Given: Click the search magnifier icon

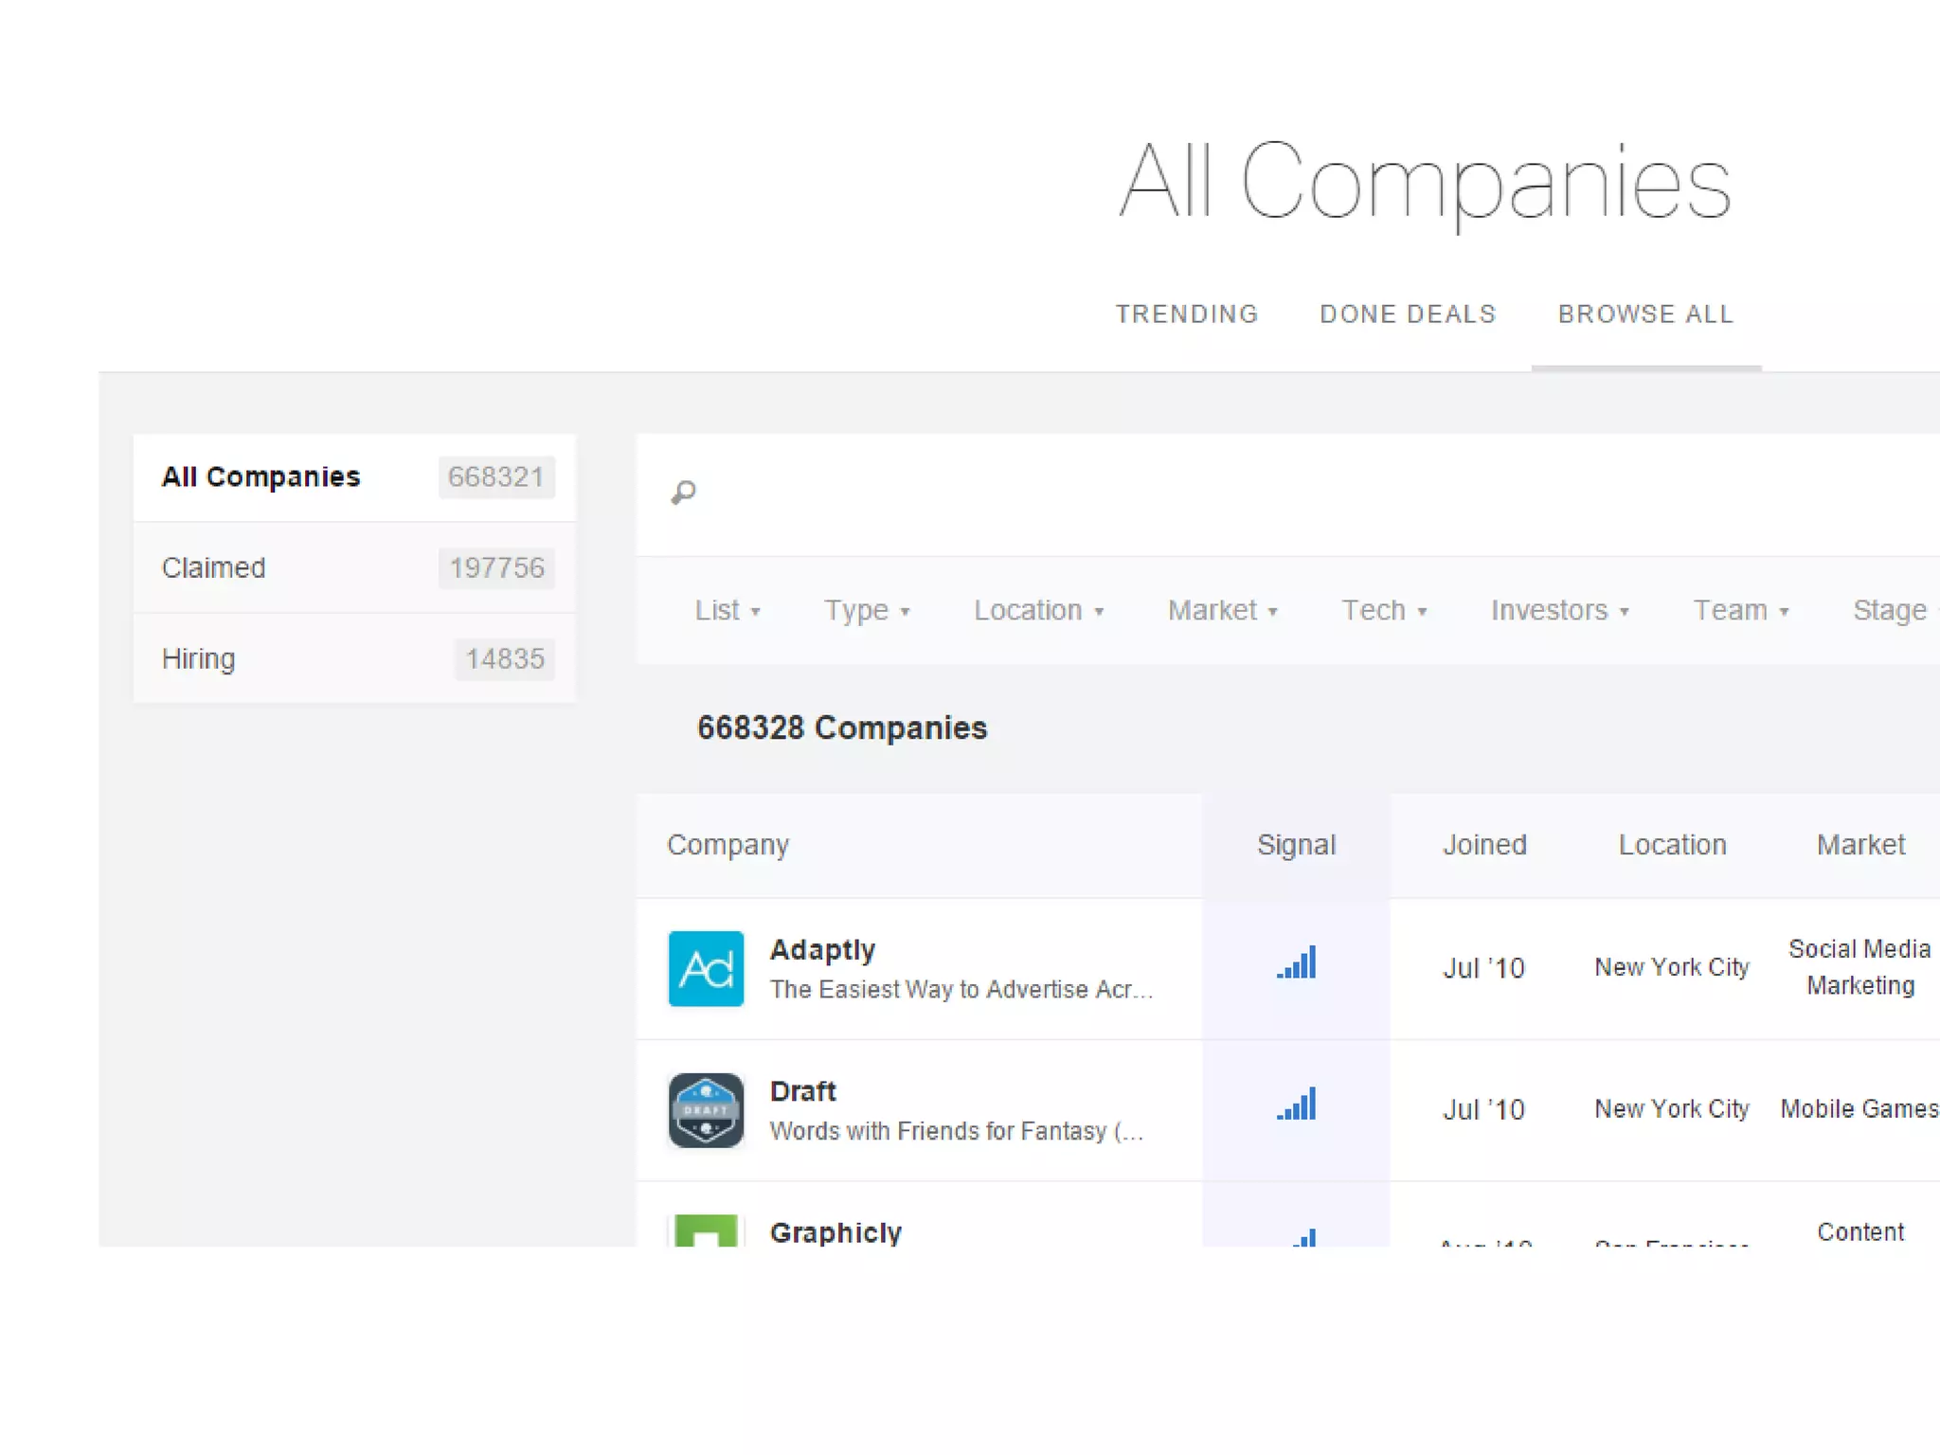Looking at the screenshot, I should tap(683, 493).
